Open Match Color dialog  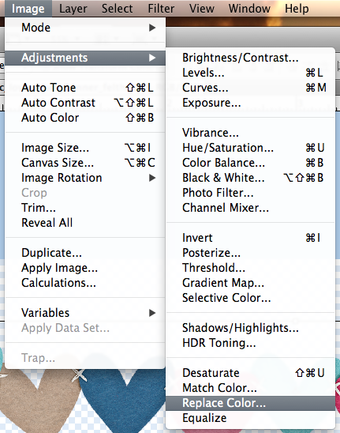[250, 388]
